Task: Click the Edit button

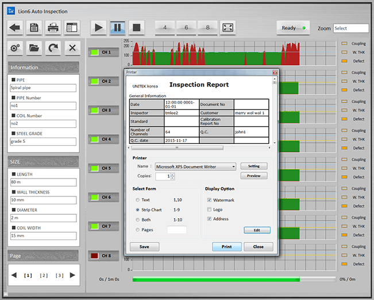Action: coord(257,230)
